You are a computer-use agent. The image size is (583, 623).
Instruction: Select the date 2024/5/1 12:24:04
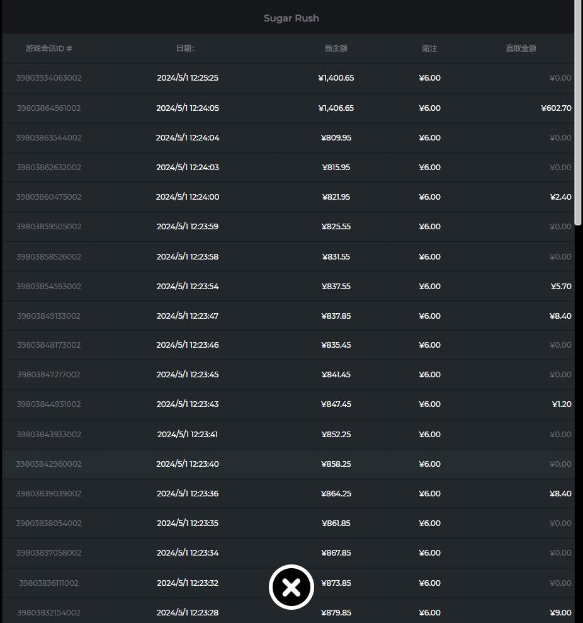coord(188,137)
